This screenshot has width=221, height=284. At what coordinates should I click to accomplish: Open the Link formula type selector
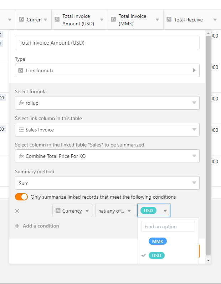(x=107, y=70)
